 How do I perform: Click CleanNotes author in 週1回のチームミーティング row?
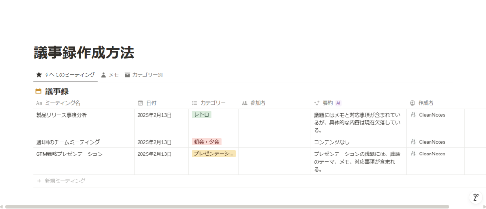[x=432, y=142]
